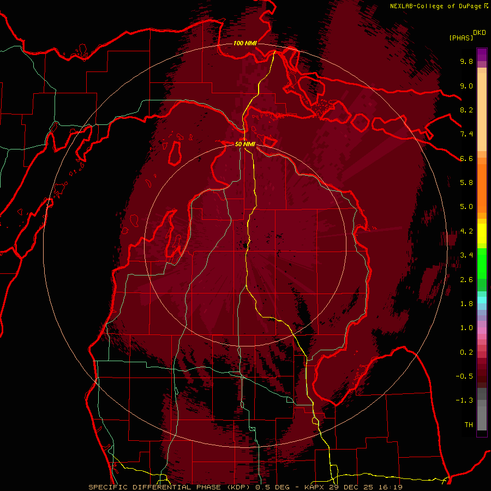This screenshot has height=491, width=491.
Task: Click the 2.6 value on color scale
Action: (x=466, y=279)
